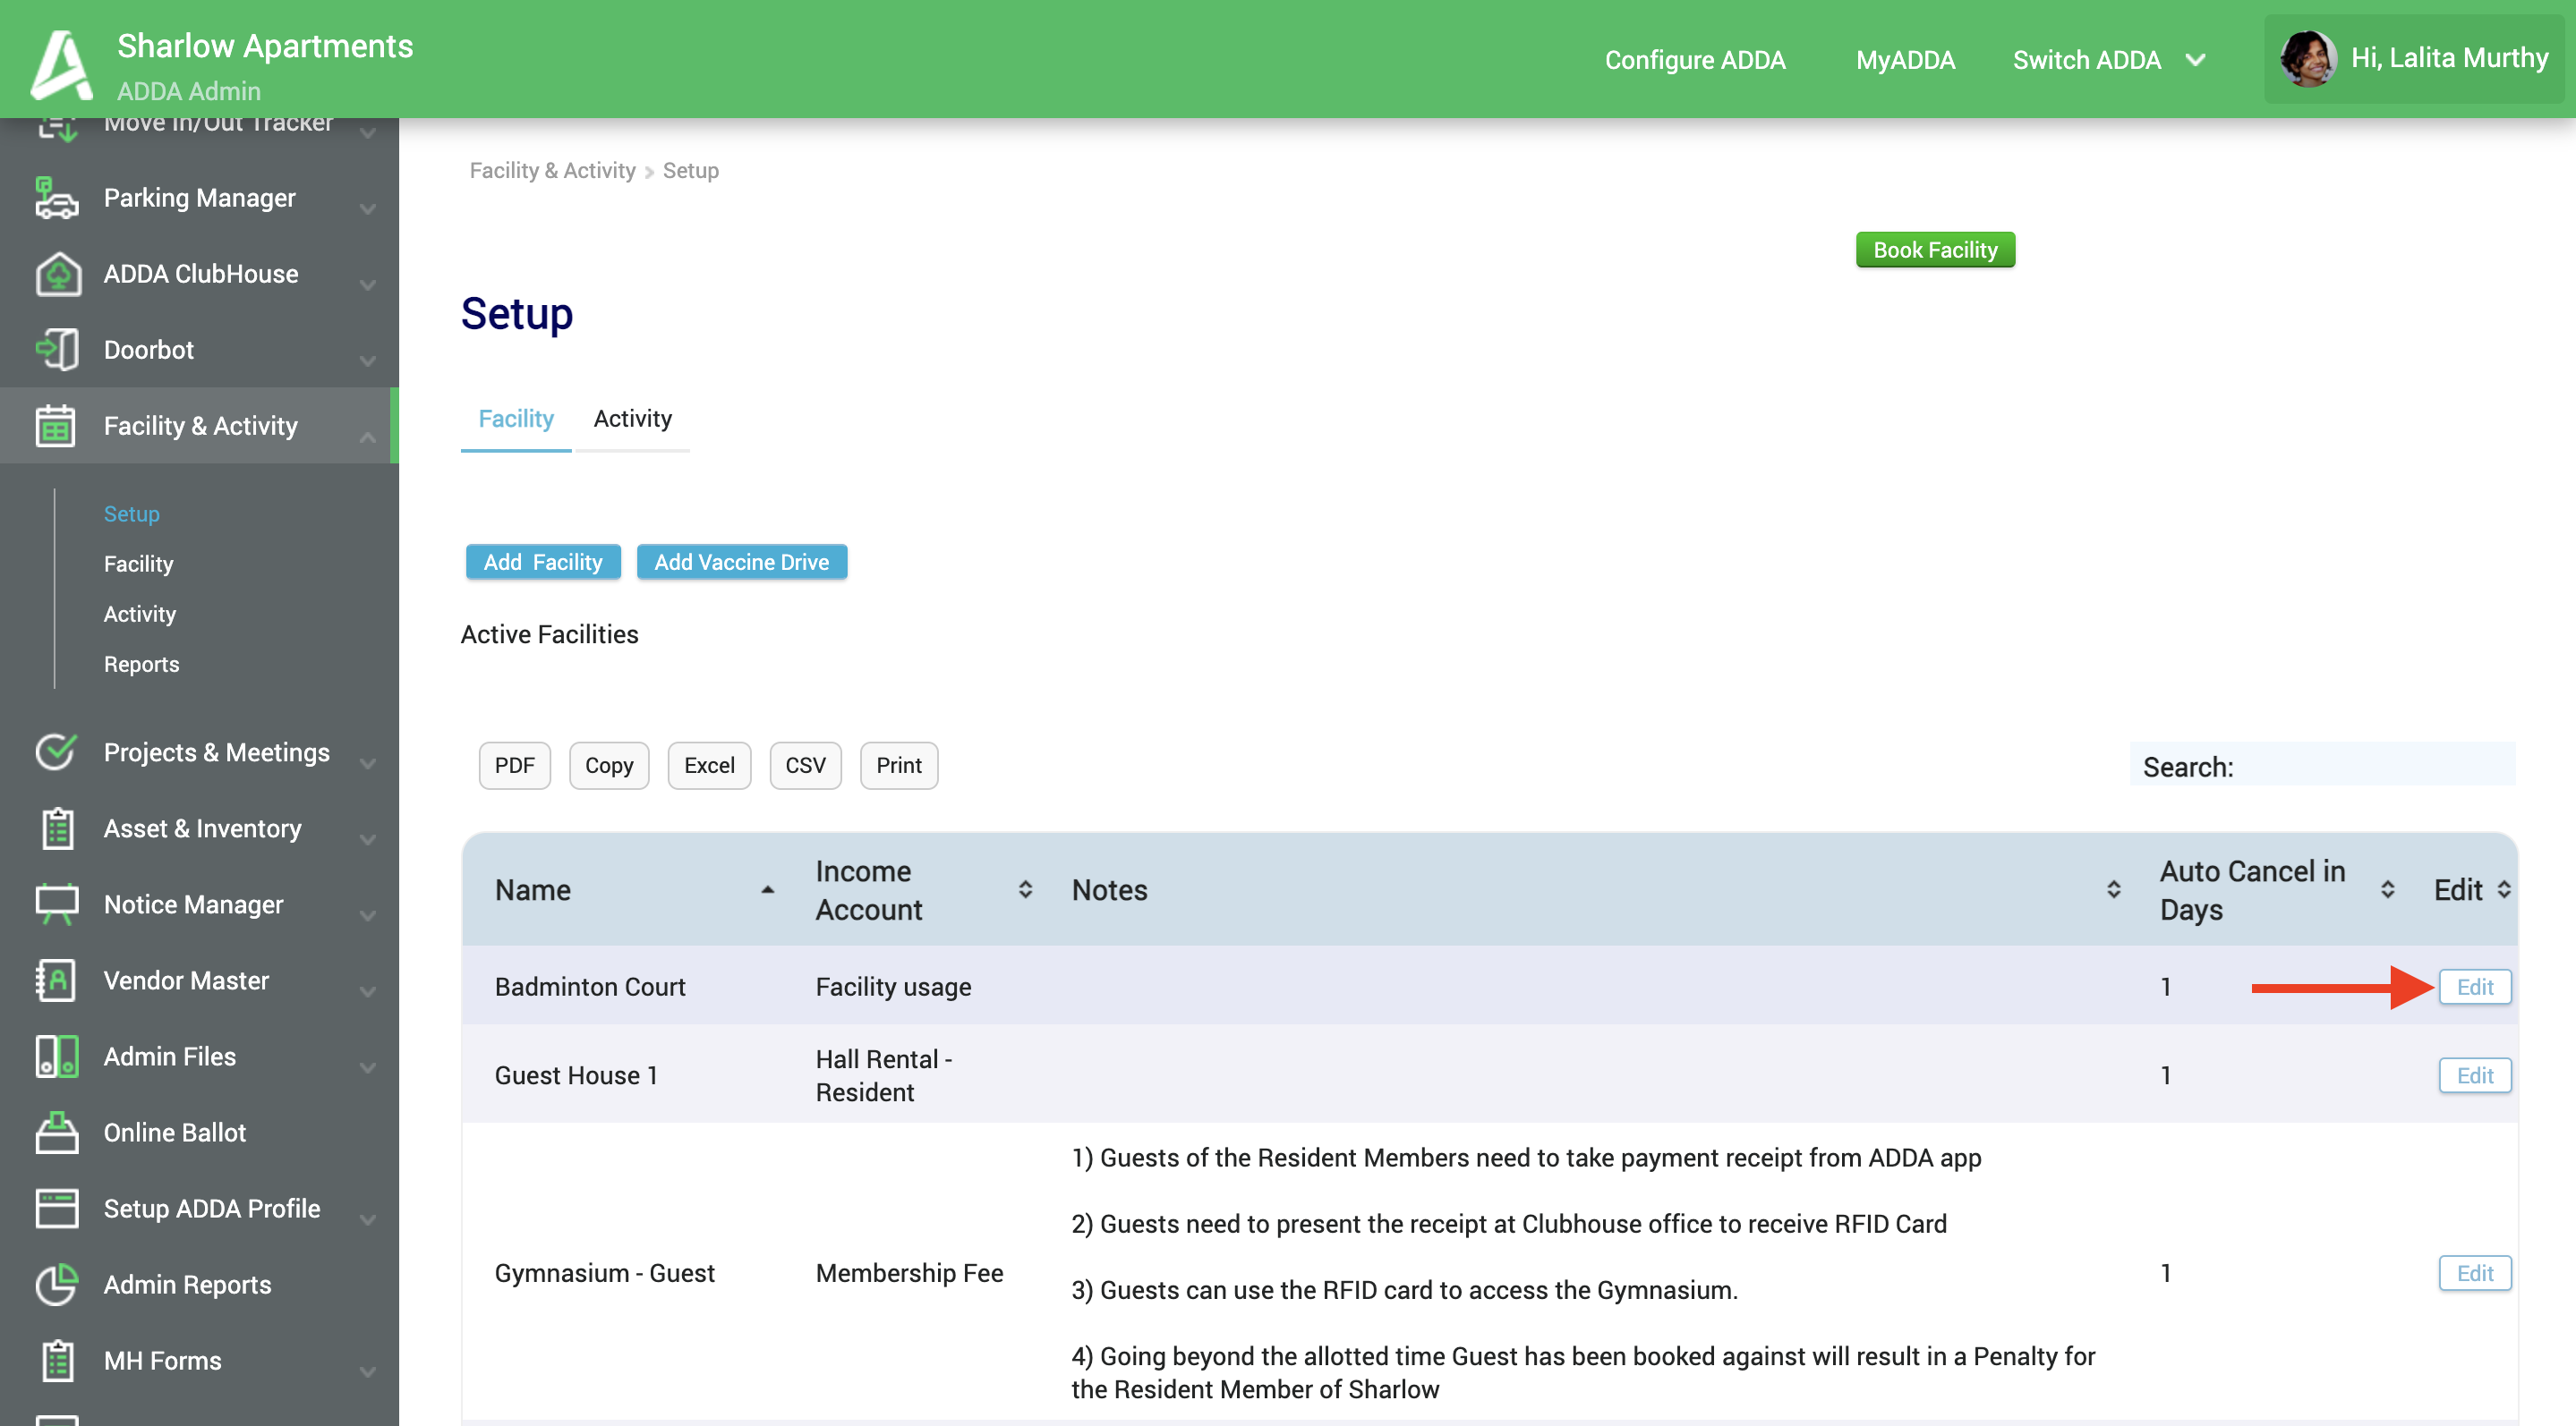Export table as PDF
The image size is (2576, 1426).
[x=514, y=766]
